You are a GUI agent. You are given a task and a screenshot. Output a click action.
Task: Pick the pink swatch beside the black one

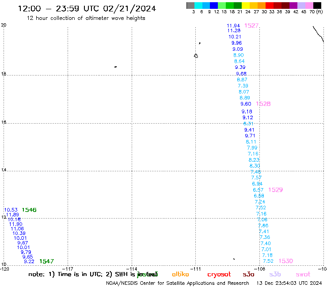(x=309, y=5)
